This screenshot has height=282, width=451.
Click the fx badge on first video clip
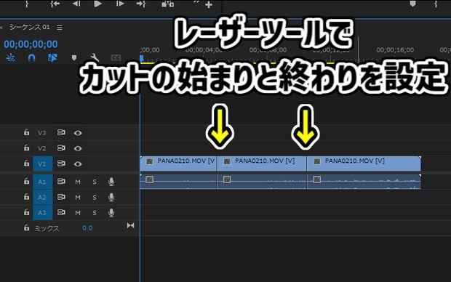pyautogui.click(x=150, y=161)
